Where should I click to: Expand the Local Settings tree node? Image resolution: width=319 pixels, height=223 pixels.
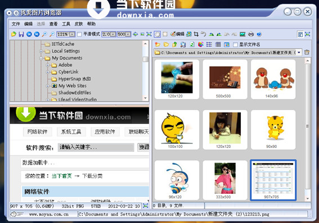41,51
